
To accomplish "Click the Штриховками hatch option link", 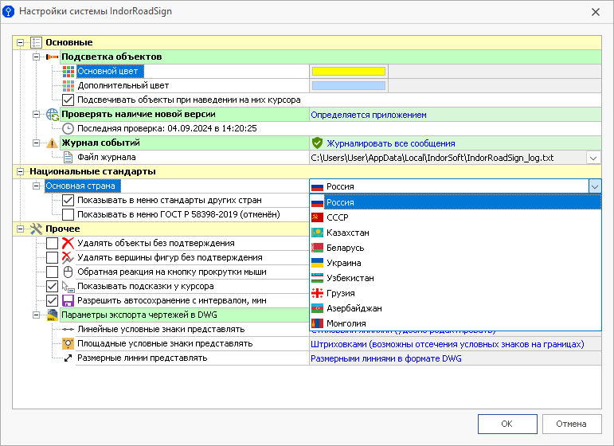I will click(x=448, y=344).
